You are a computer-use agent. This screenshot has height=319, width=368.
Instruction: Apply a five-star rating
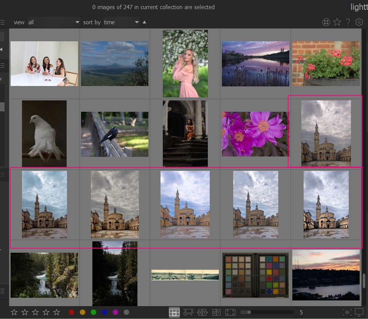56,312
